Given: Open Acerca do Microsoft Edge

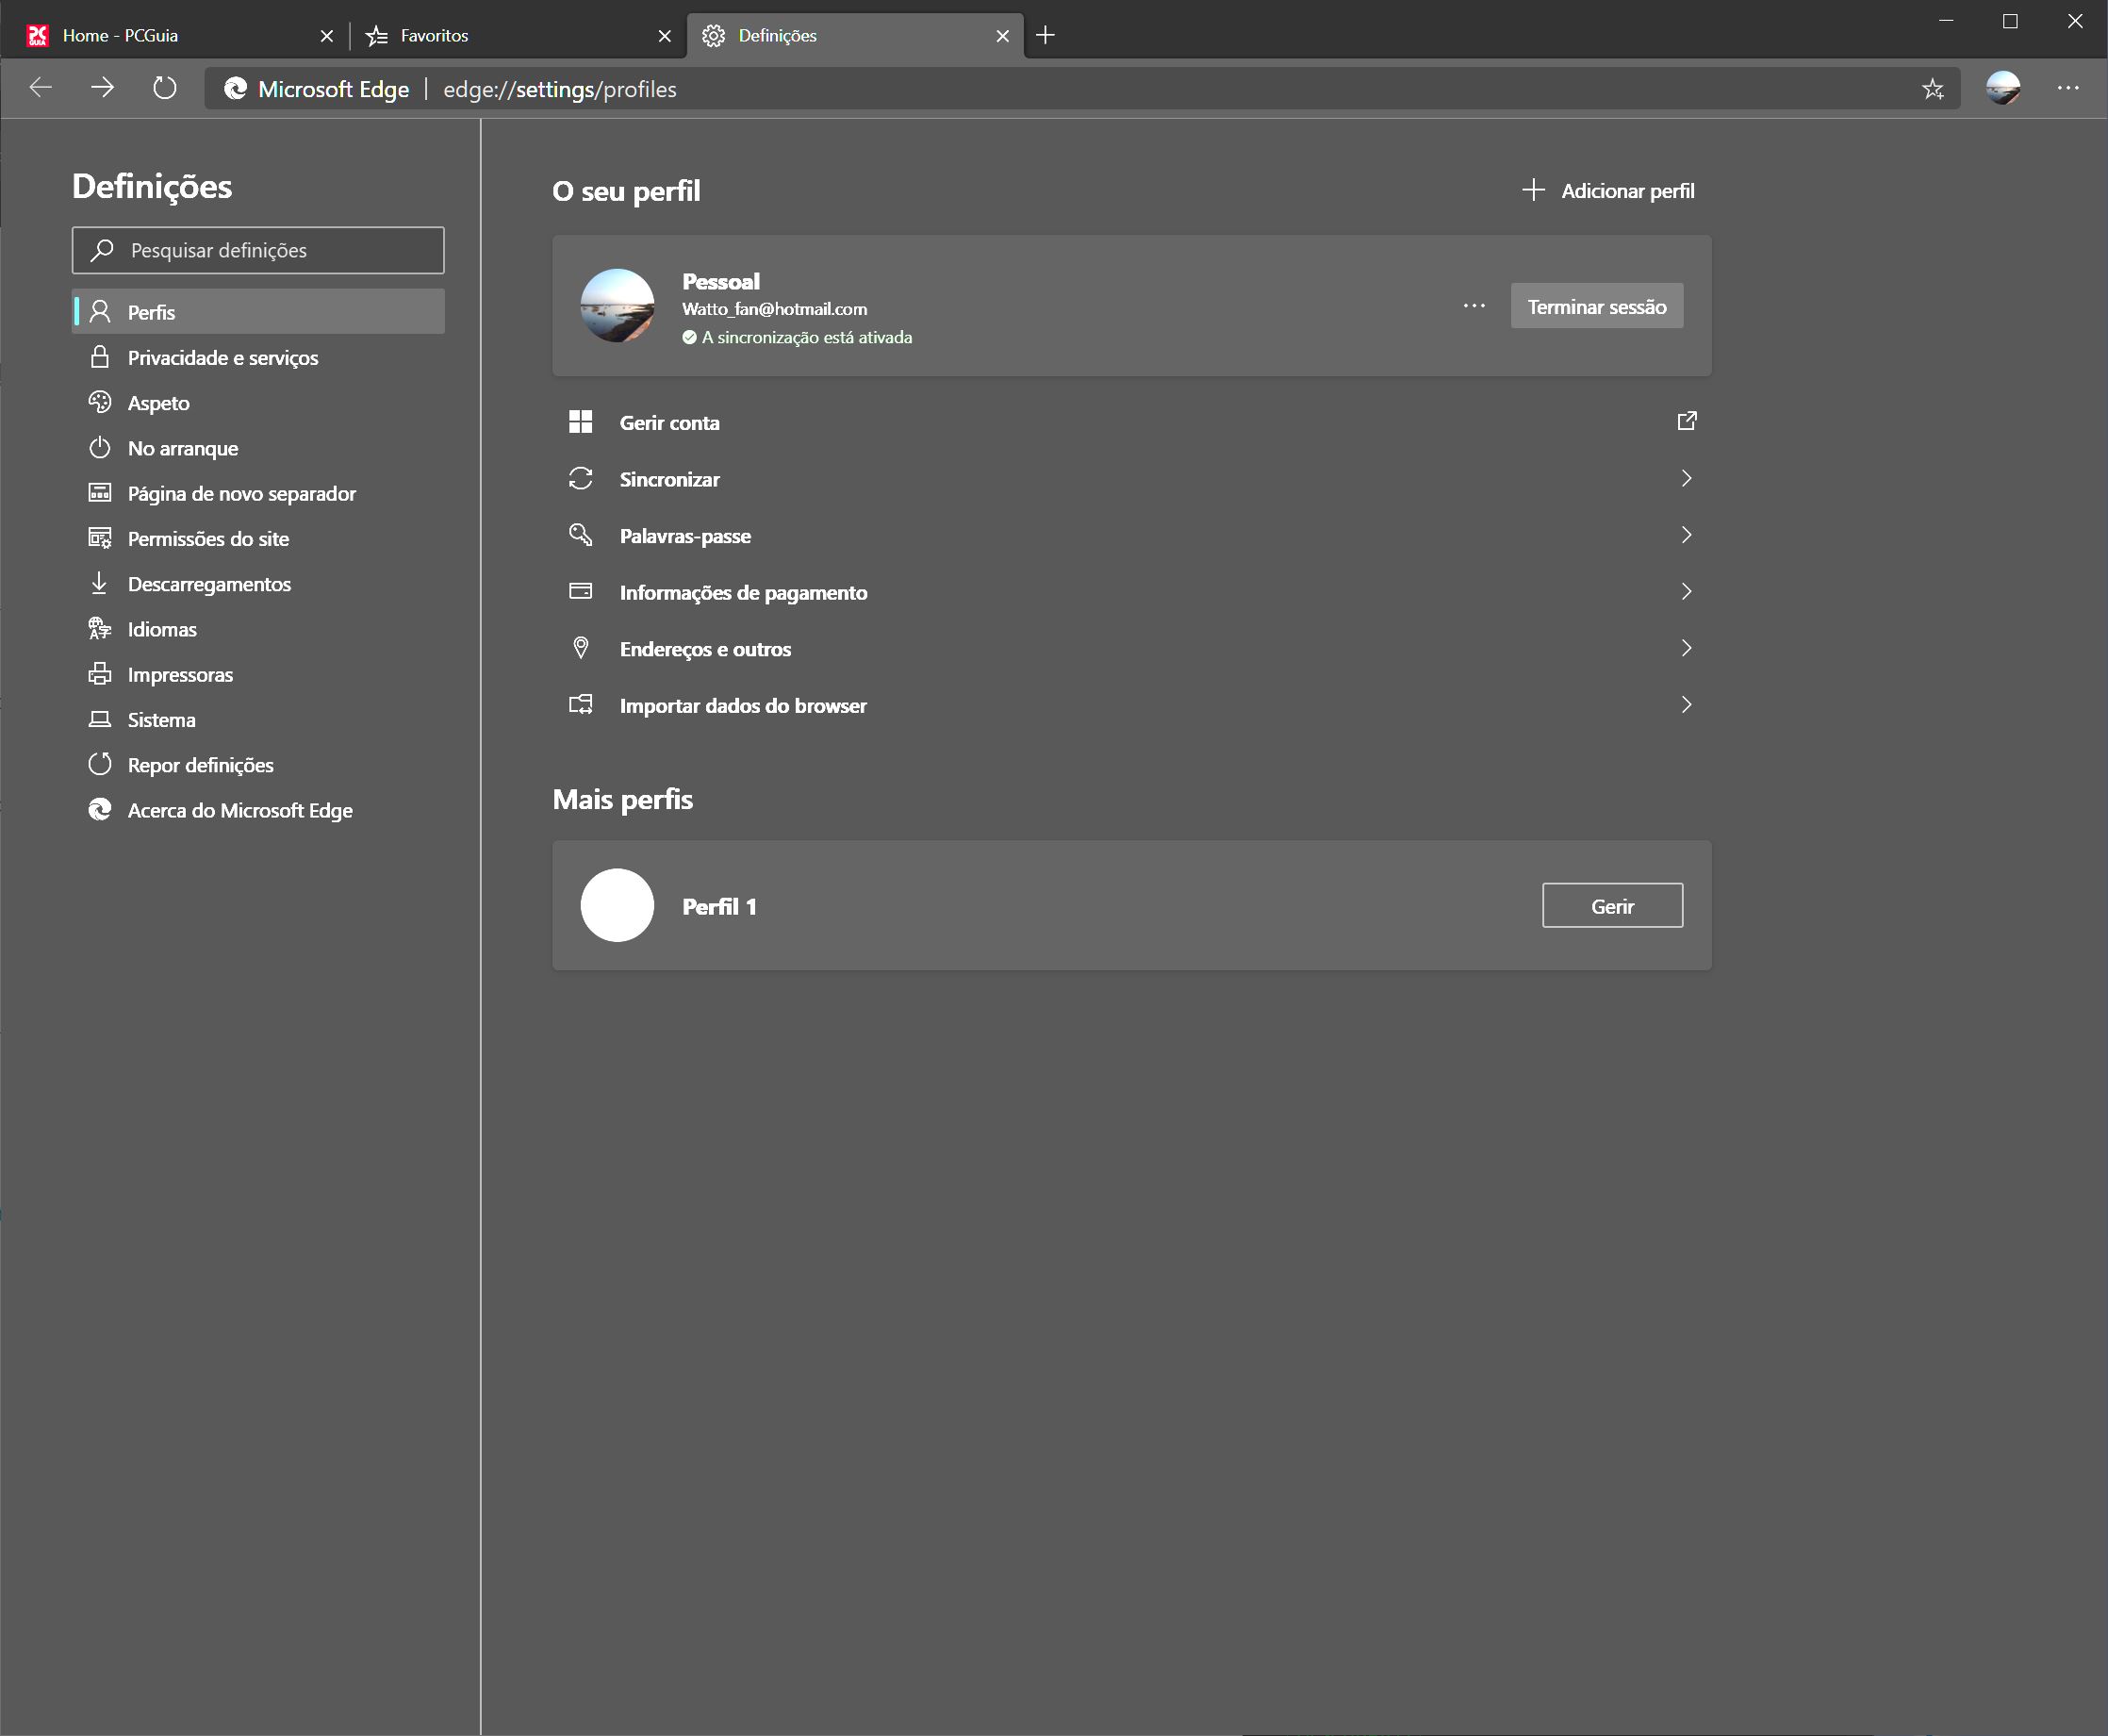Looking at the screenshot, I should [x=258, y=809].
